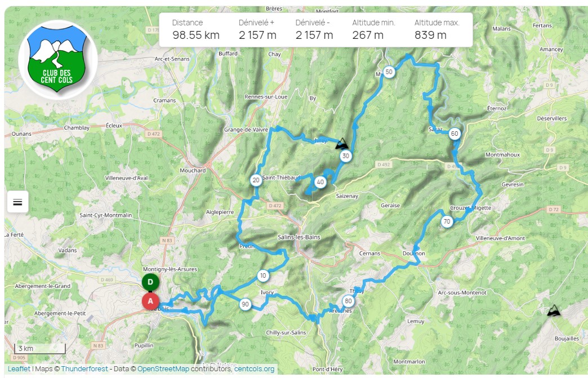
Task: Click the kilometer 10 route marker
Action: [x=263, y=275]
